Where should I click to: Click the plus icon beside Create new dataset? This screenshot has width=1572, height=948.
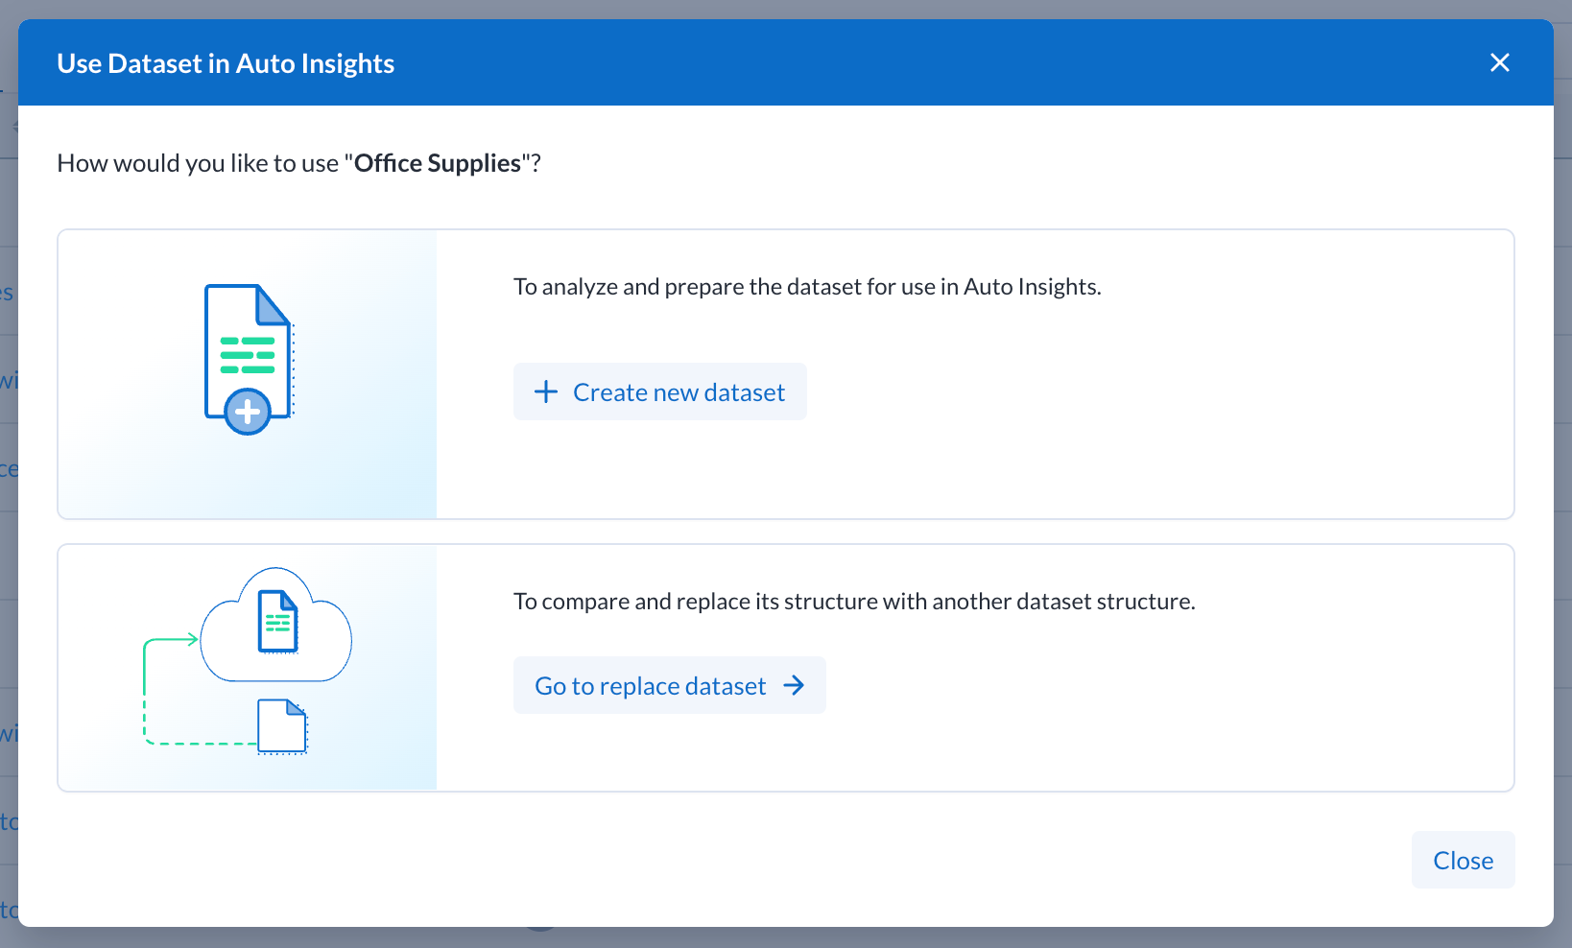point(546,391)
